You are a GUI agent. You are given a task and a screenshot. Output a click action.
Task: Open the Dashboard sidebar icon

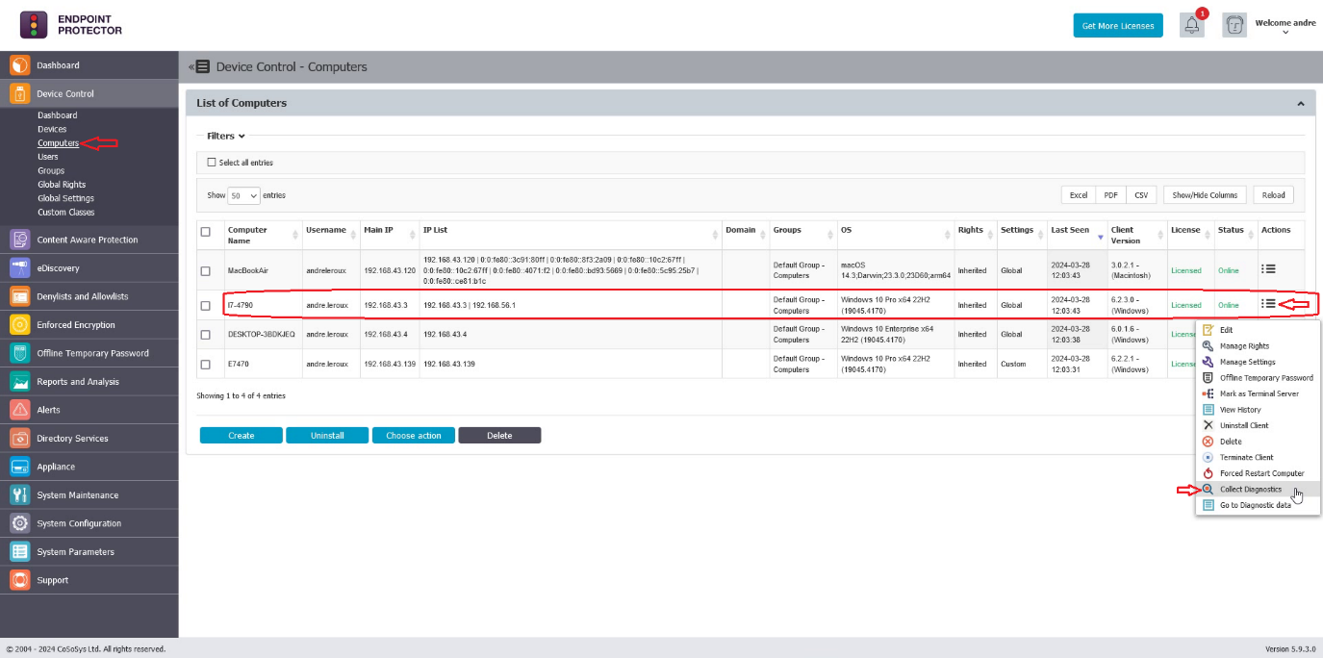click(x=20, y=65)
